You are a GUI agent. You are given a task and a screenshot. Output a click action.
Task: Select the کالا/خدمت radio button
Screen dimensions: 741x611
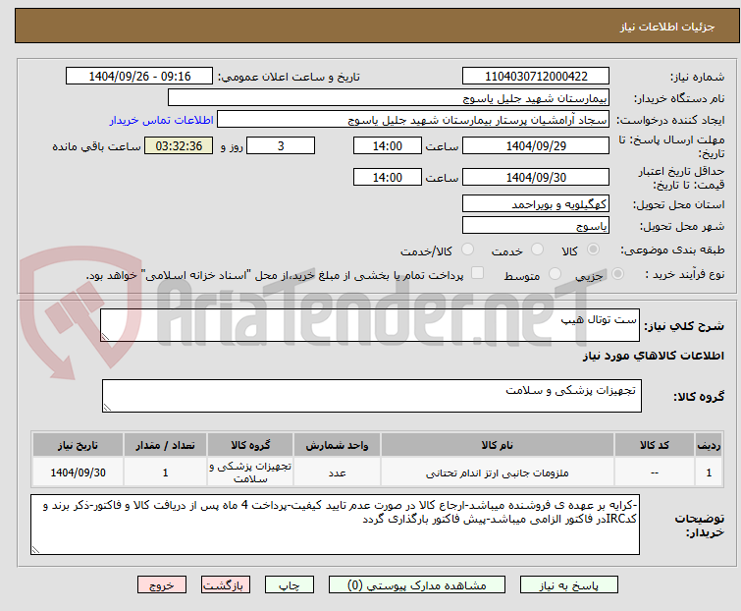tap(467, 250)
